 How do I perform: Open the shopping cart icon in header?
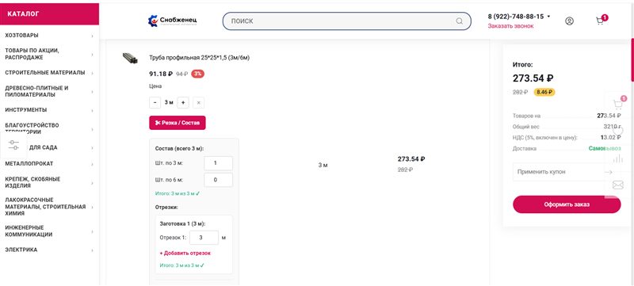coord(600,21)
